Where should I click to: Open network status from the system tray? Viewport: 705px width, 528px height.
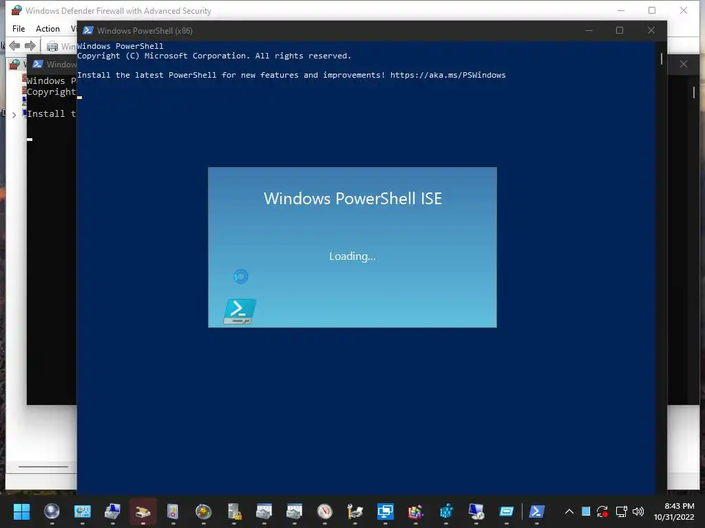[622, 511]
